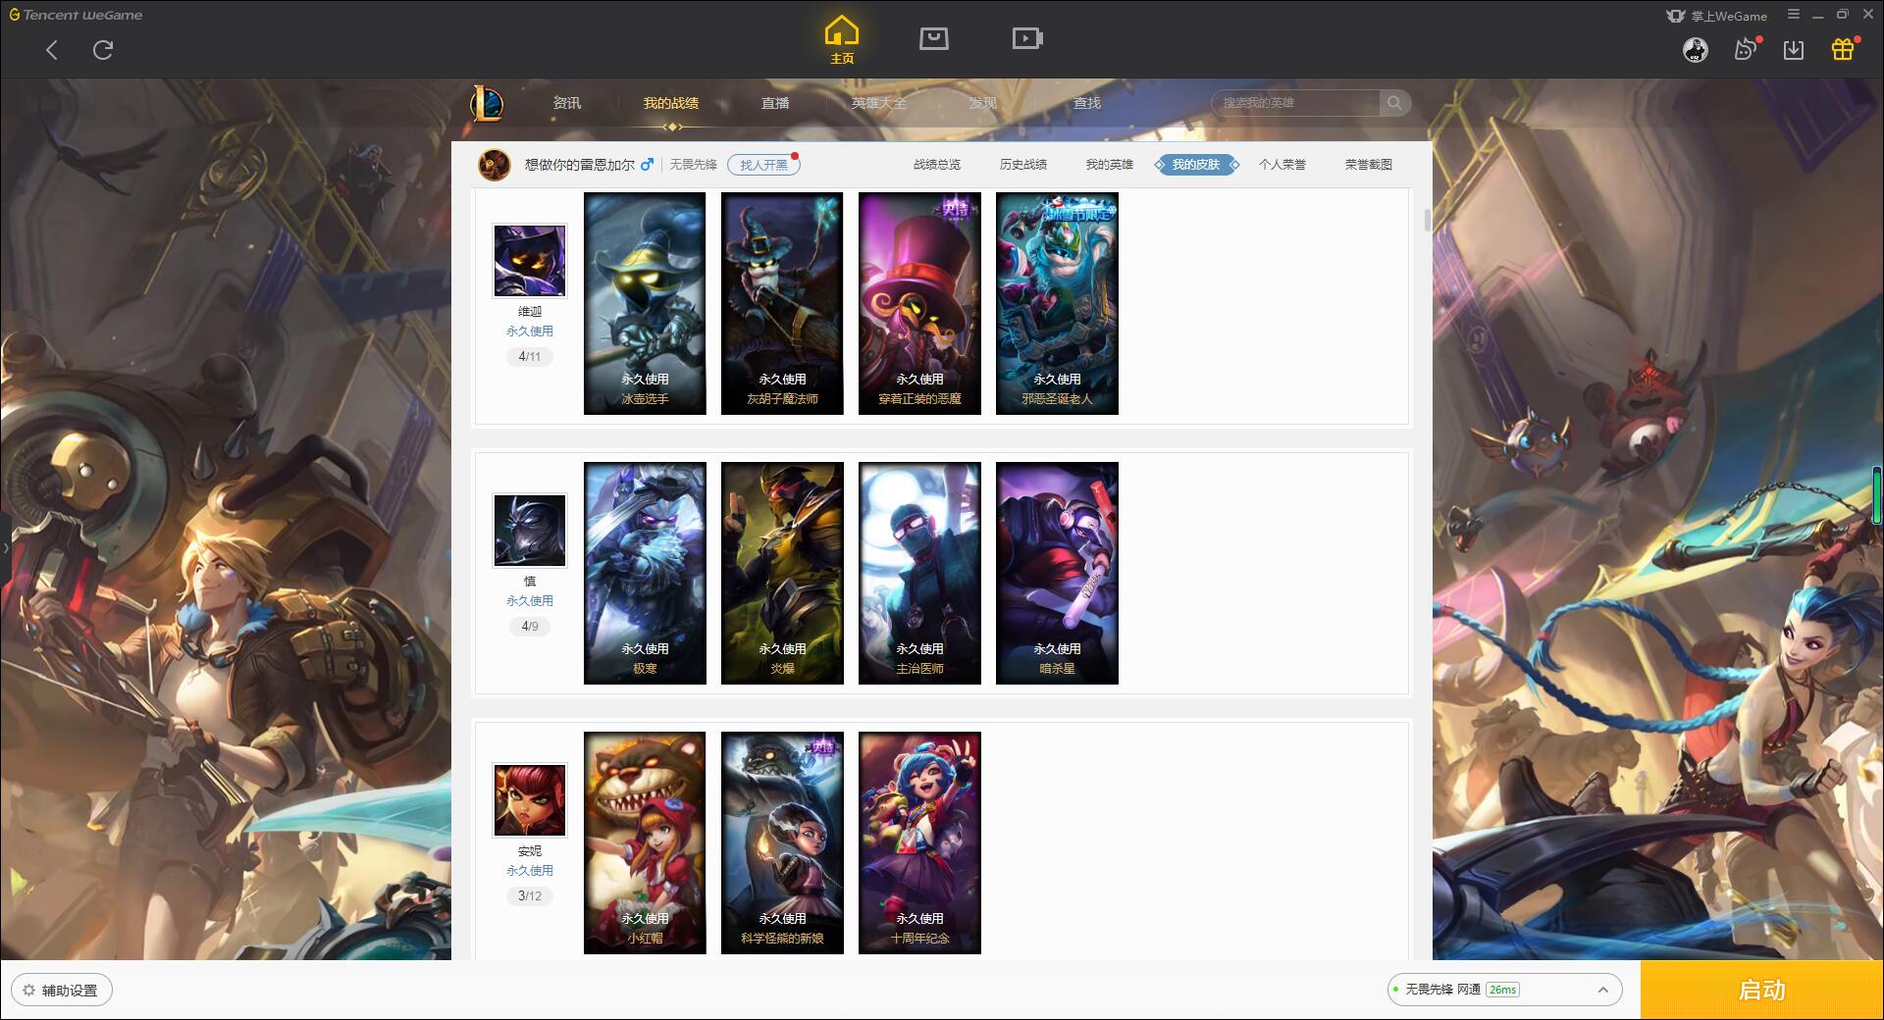Open the 炎爆 skin card
The height and width of the screenshot is (1020, 1884).
[x=782, y=573]
